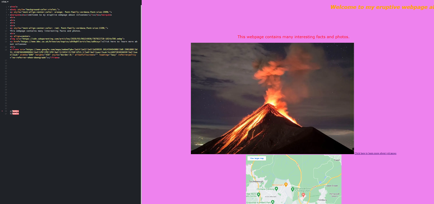Collapse the body tag fold arrow on line 2
Image resolution: width=434 pixels, height=204 pixels.
click(8, 9)
